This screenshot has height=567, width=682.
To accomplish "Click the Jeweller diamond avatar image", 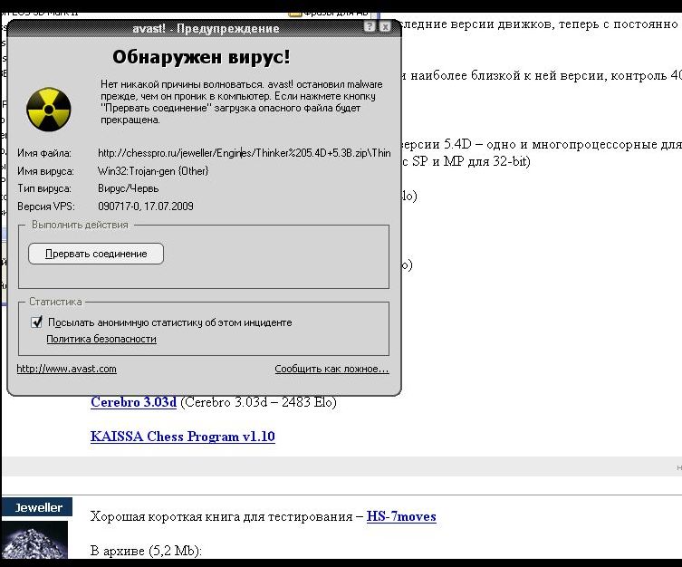I will 34,541.
